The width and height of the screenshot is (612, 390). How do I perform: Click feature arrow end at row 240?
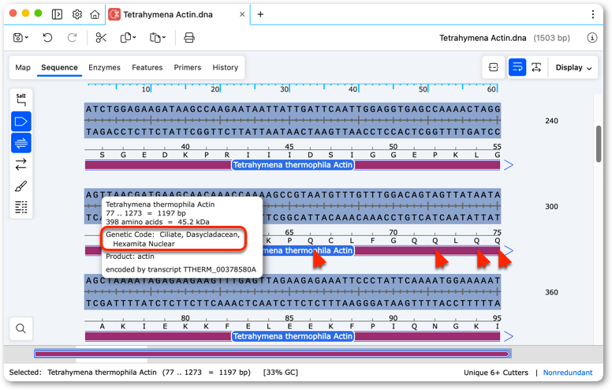pyautogui.click(x=508, y=165)
